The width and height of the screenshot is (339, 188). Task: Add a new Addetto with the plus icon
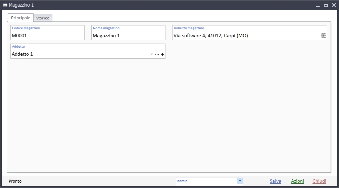pos(162,54)
